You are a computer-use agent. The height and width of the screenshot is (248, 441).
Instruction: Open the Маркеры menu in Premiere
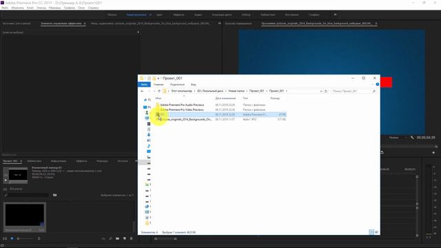point(55,8)
